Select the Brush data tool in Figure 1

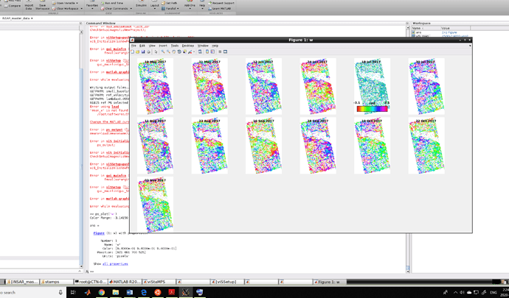[x=190, y=52]
